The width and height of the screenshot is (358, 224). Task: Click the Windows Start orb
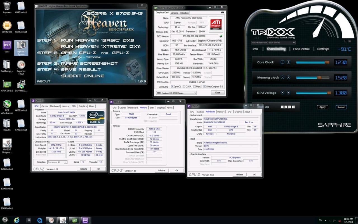(5, 220)
